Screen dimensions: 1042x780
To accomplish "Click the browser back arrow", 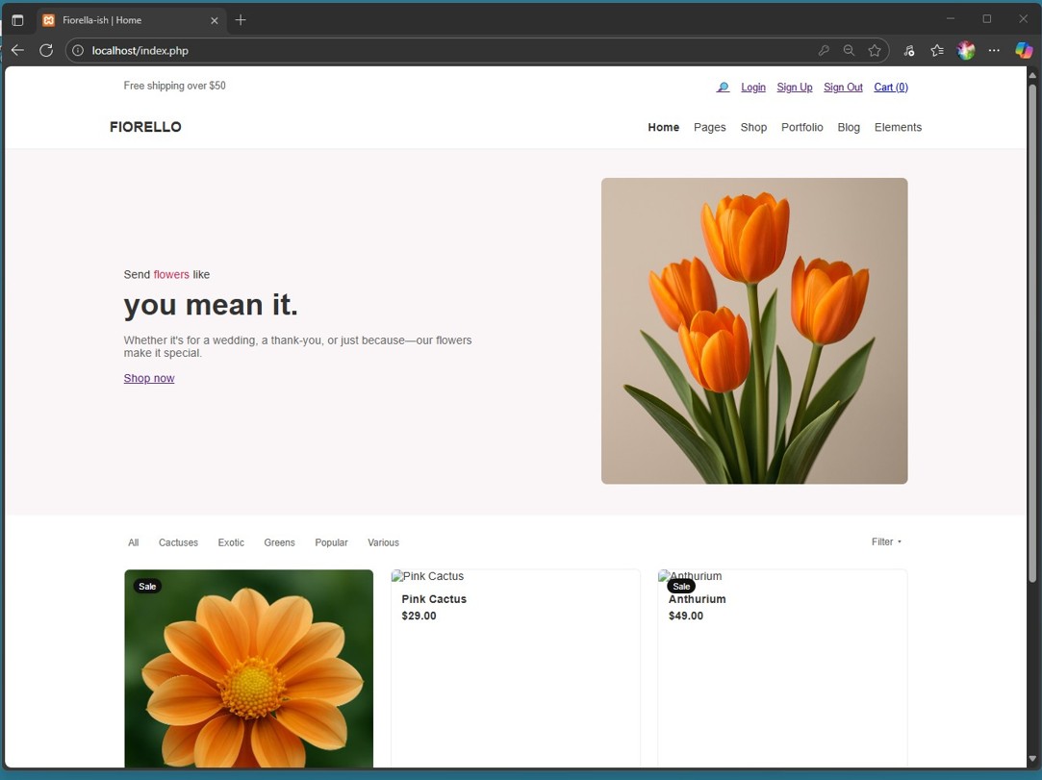I will point(17,50).
